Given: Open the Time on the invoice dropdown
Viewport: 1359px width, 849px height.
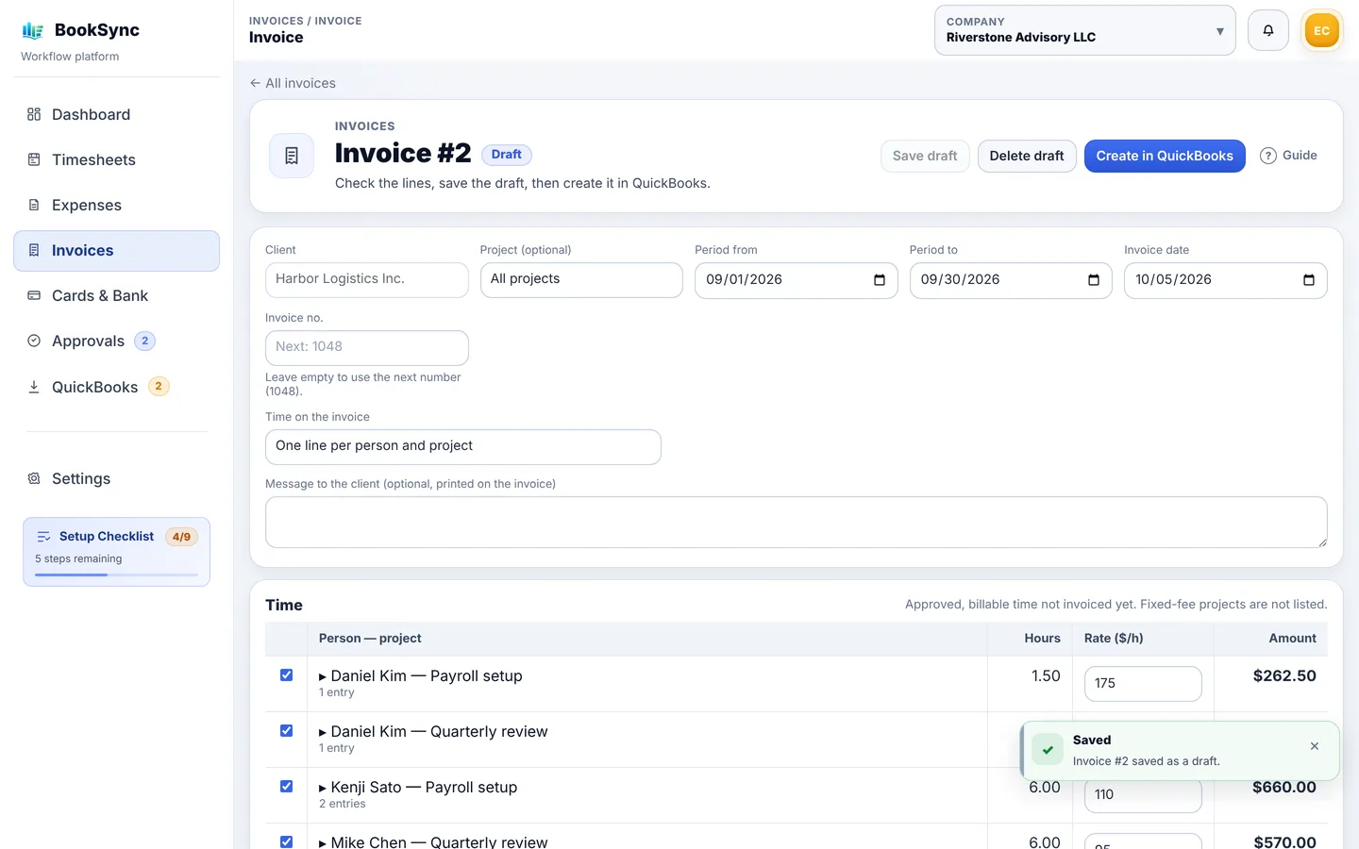Looking at the screenshot, I should coord(463,447).
